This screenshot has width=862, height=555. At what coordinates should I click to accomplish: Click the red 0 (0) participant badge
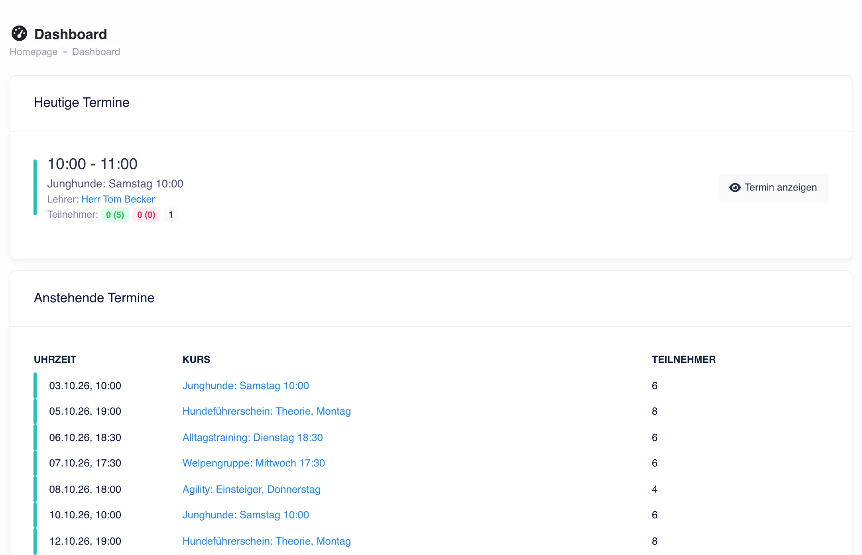(x=146, y=215)
